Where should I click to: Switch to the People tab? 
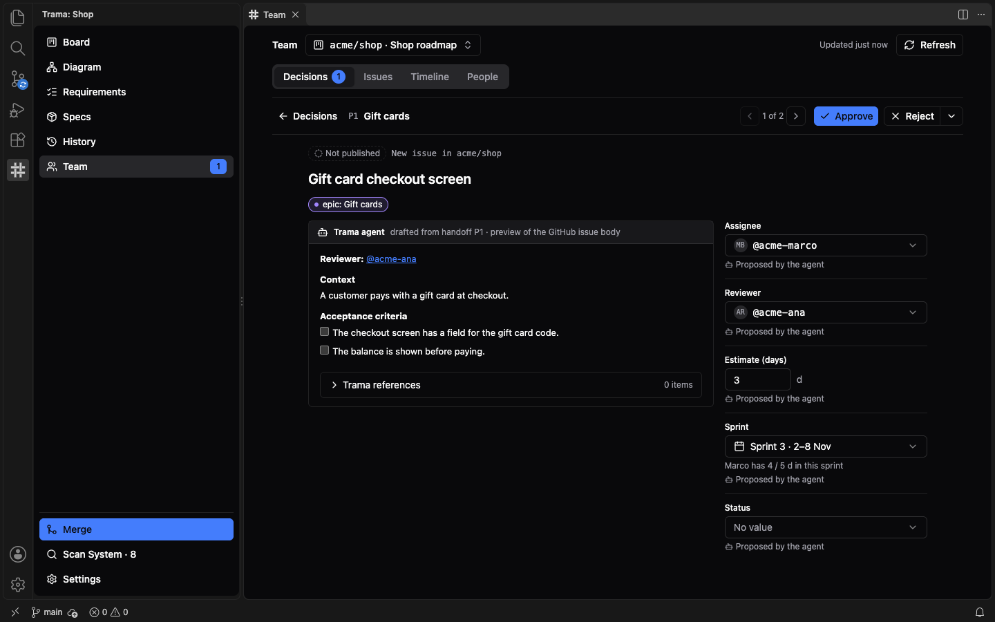pos(482,77)
